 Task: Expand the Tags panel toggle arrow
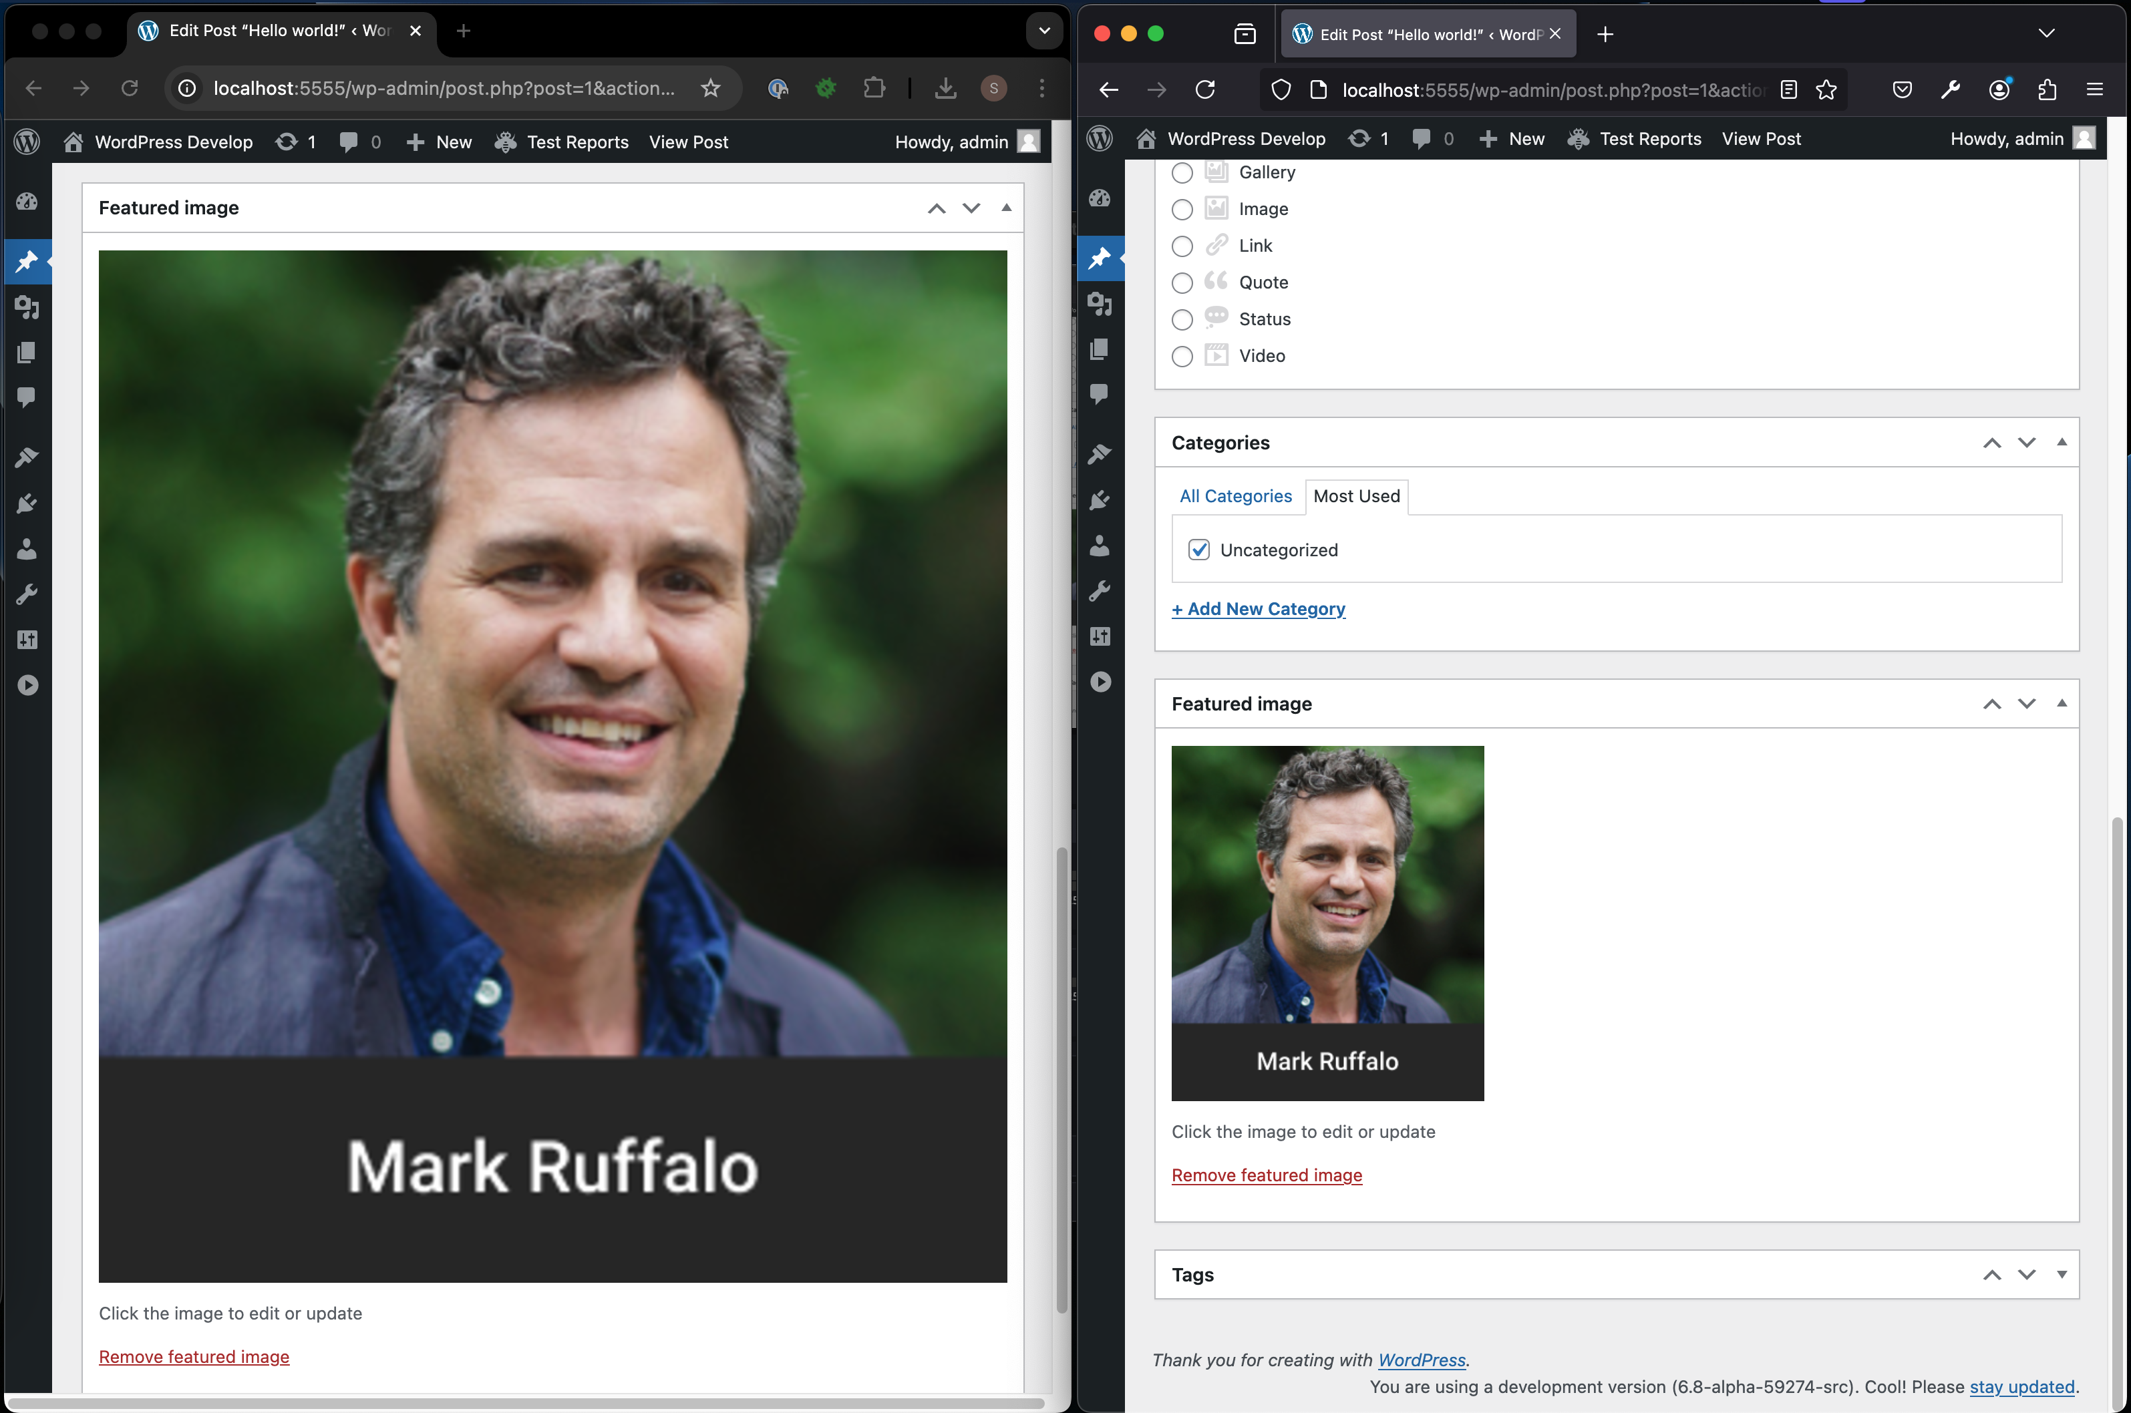coord(2061,1274)
